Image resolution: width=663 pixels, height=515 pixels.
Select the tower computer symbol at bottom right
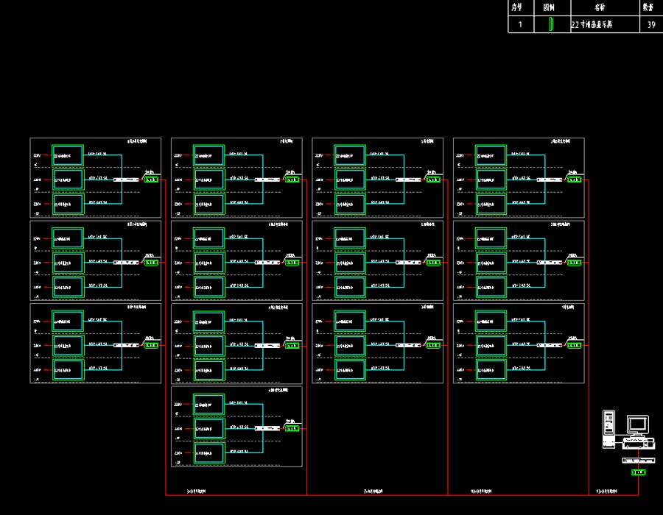[x=608, y=428]
